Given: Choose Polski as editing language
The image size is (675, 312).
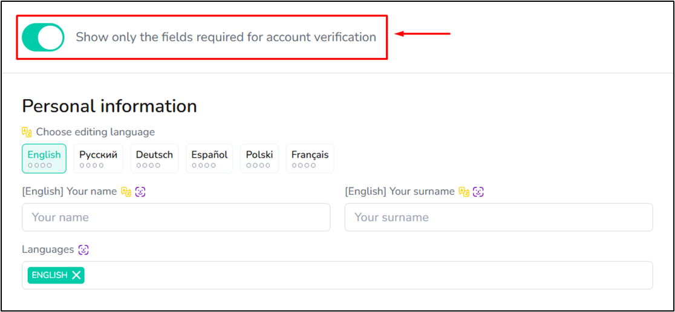Looking at the screenshot, I should point(259,158).
